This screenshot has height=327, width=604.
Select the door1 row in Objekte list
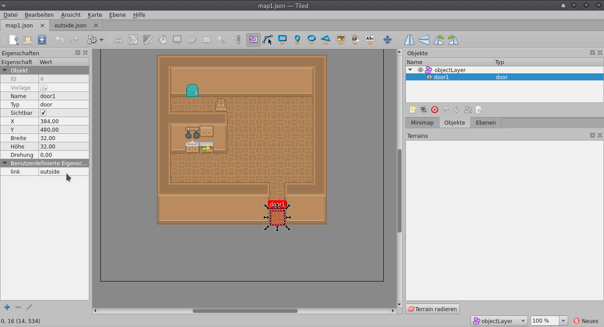505,77
